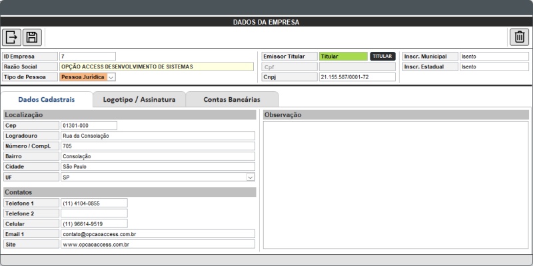Viewport: 533px width, 266px height.
Task: Select the Dados Cadastrais tab
Action: (x=46, y=100)
